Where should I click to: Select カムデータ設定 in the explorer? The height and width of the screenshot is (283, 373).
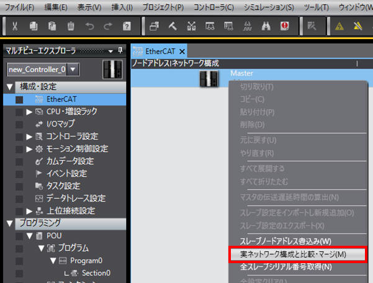coord(70,161)
